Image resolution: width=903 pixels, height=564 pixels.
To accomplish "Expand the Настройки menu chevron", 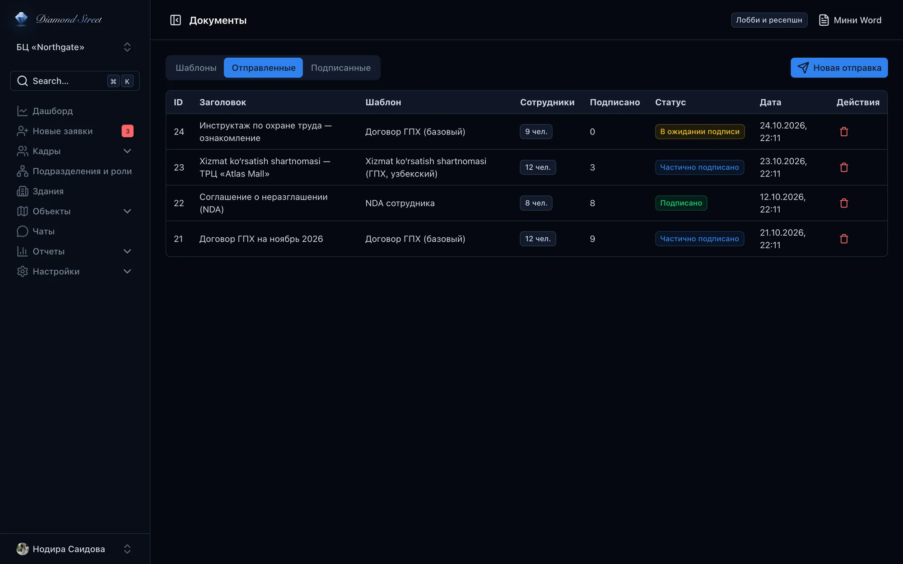I will [x=127, y=271].
